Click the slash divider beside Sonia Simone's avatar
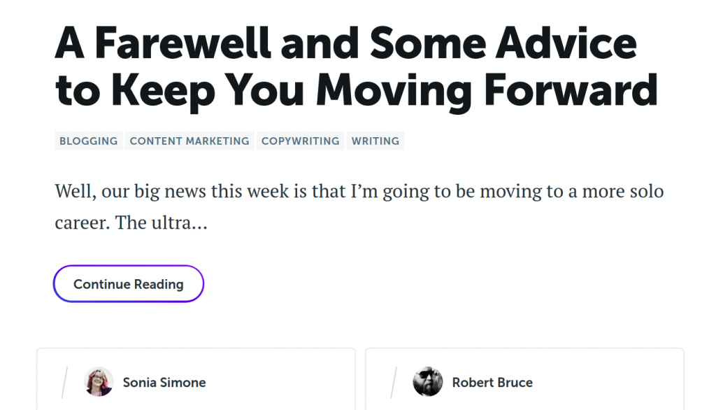The width and height of the screenshot is (716, 410). (x=65, y=382)
